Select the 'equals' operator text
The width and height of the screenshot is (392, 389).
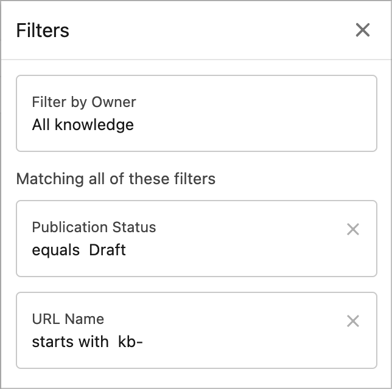point(55,250)
